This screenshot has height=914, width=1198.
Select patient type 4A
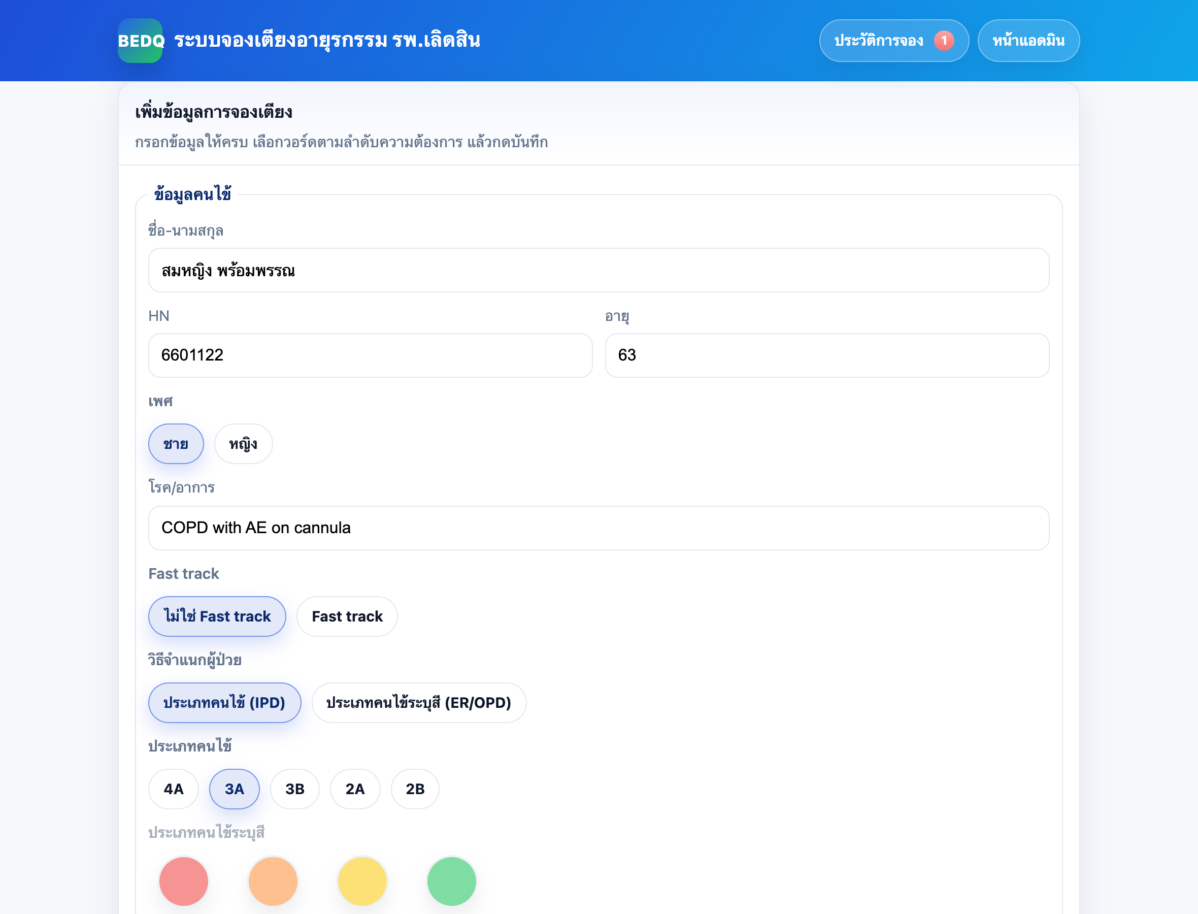pos(174,789)
